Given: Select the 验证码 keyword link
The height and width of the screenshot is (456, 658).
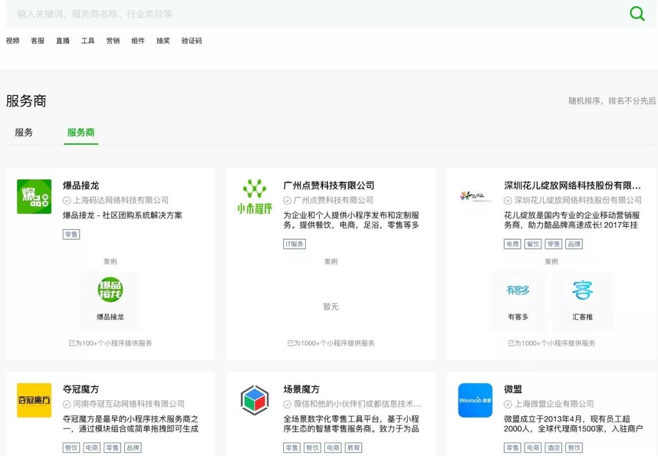Looking at the screenshot, I should click(191, 41).
